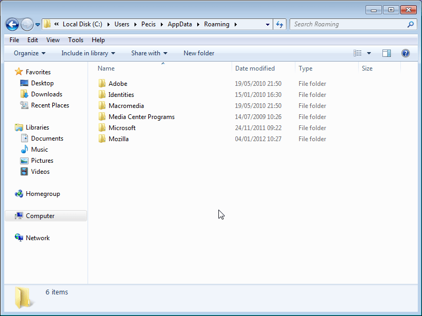Open the Edit menu

click(33, 40)
